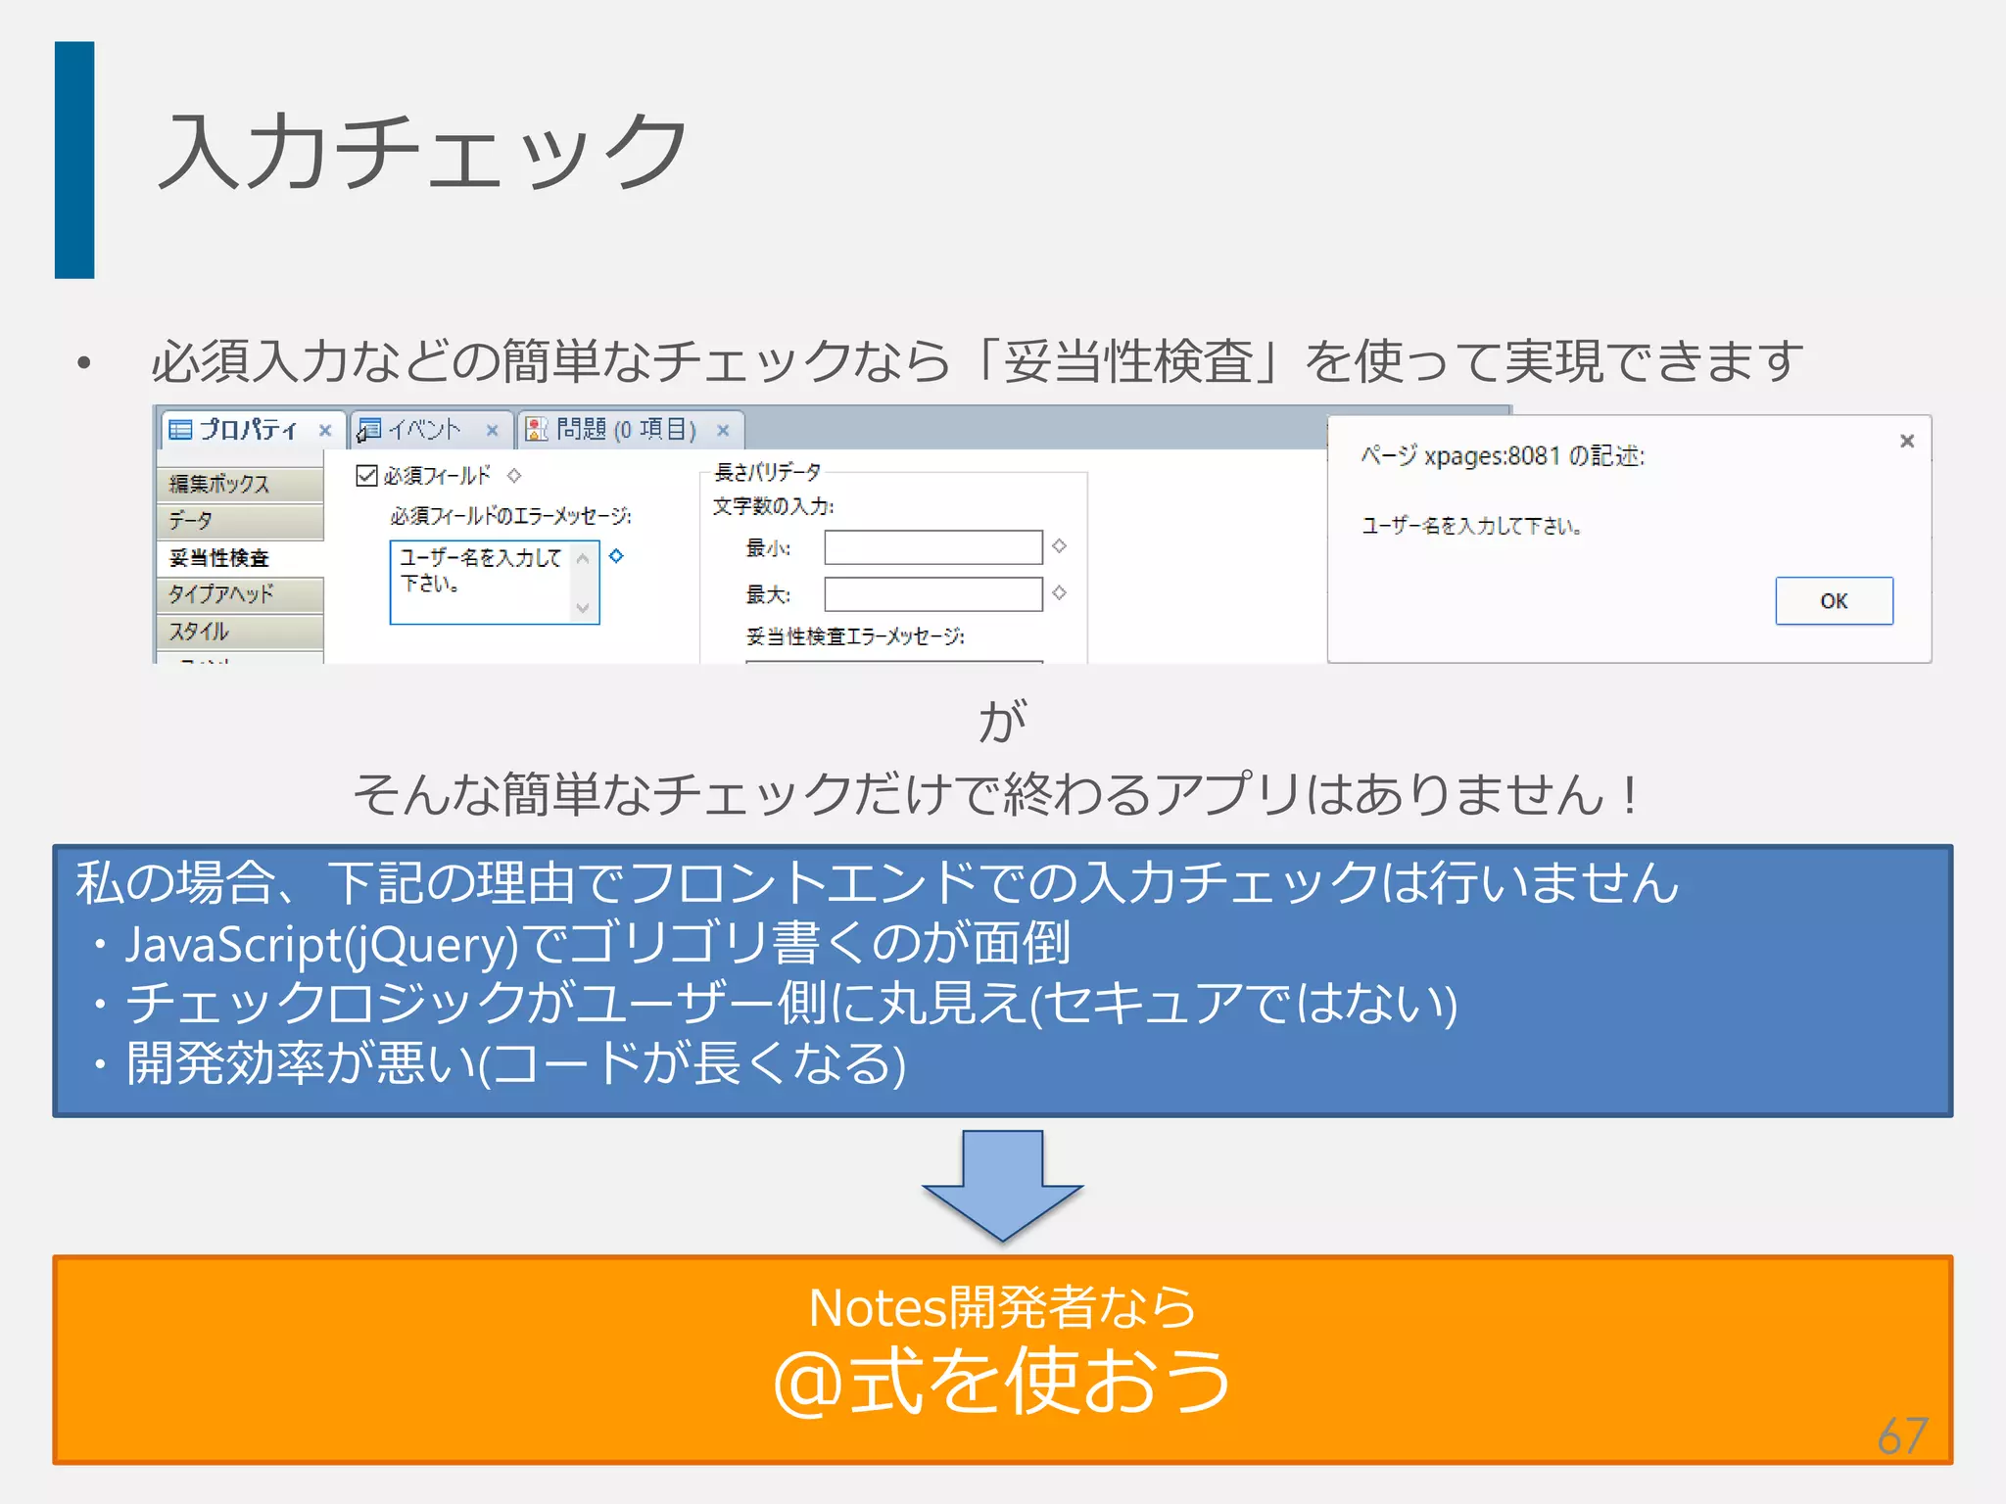
Task: Select 編集ボックス in the side list
Action: tap(240, 484)
